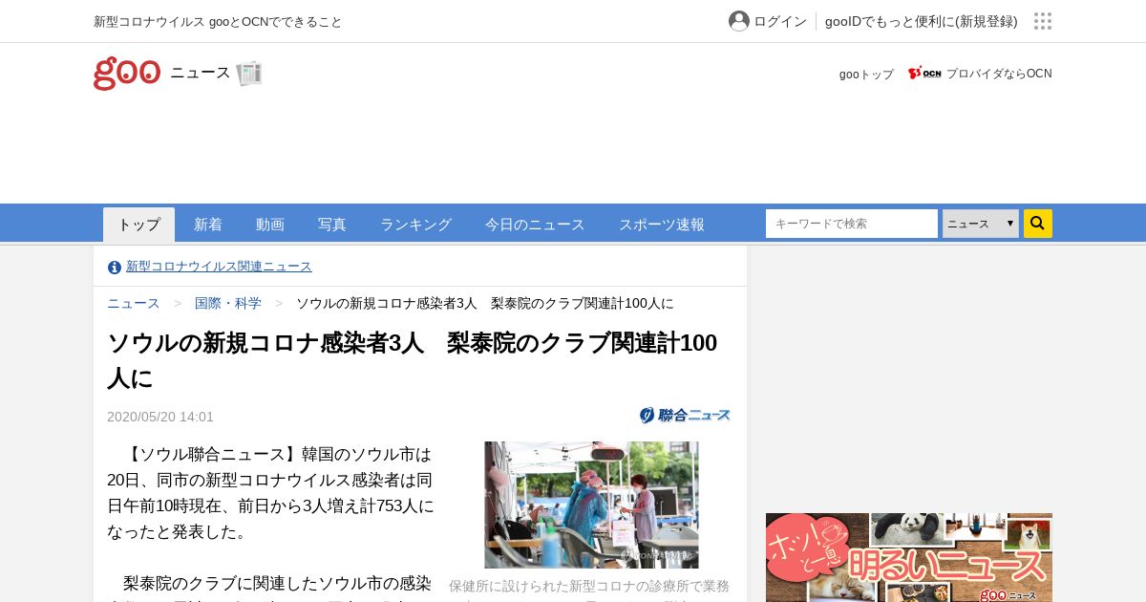
Task: Click the gooトップ link
Action: [x=866, y=74]
